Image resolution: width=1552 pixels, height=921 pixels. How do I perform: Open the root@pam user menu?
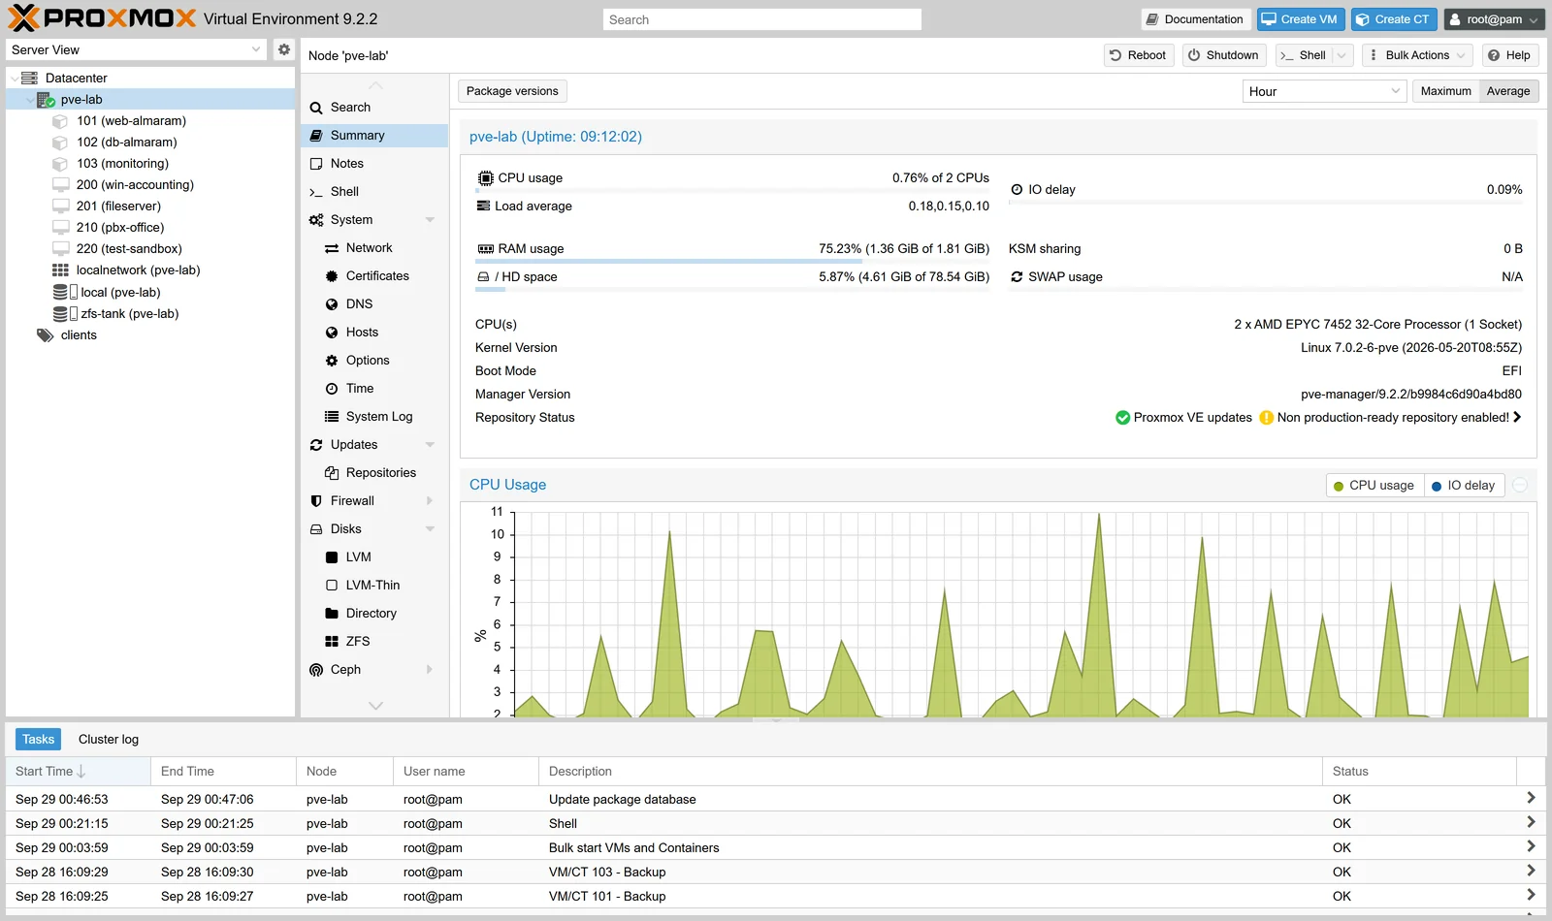pyautogui.click(x=1494, y=19)
